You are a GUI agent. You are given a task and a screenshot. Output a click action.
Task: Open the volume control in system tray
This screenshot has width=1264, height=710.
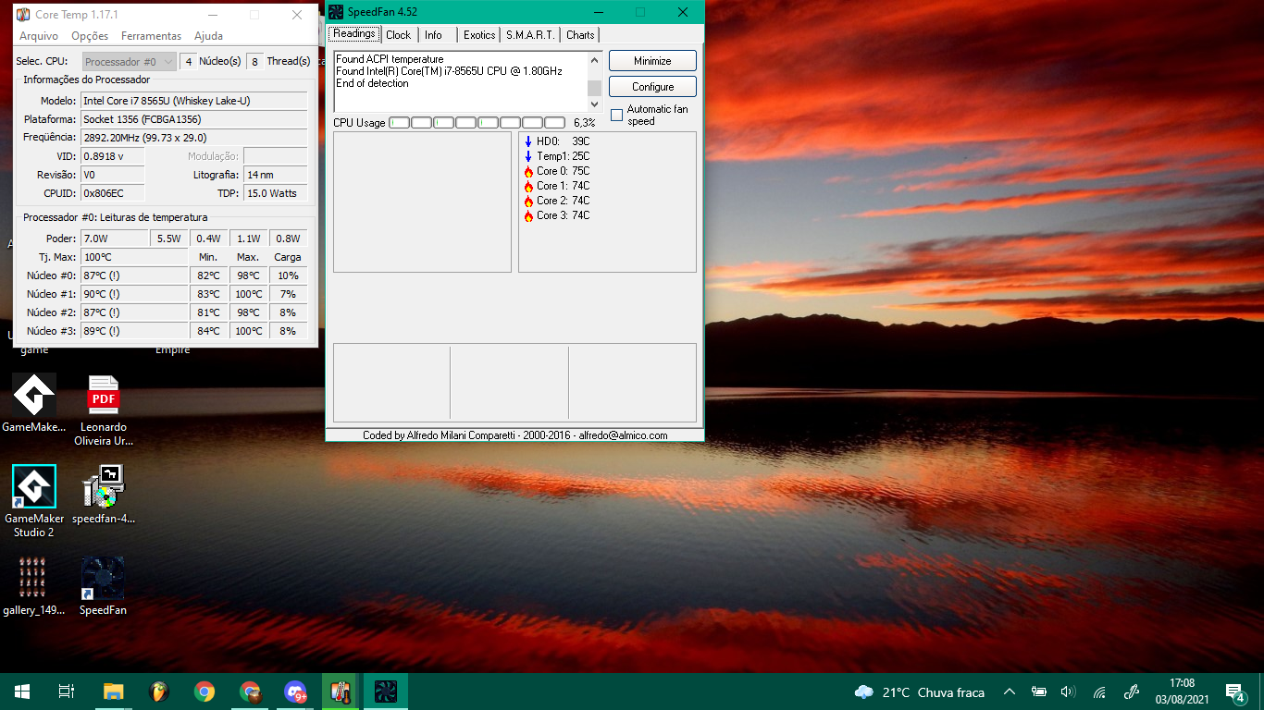click(1068, 692)
